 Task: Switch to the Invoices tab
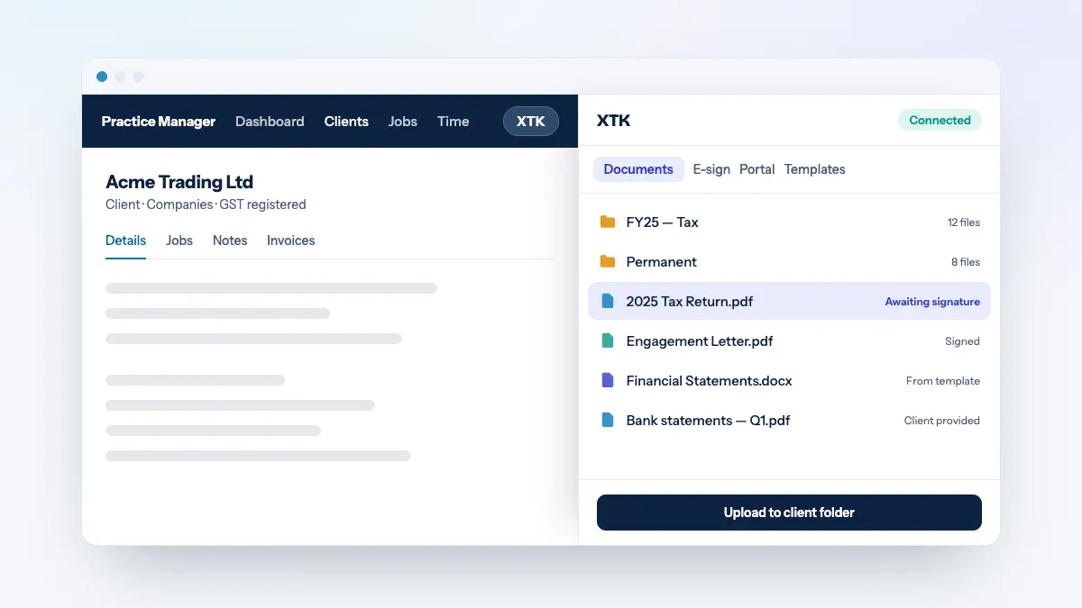click(x=290, y=240)
